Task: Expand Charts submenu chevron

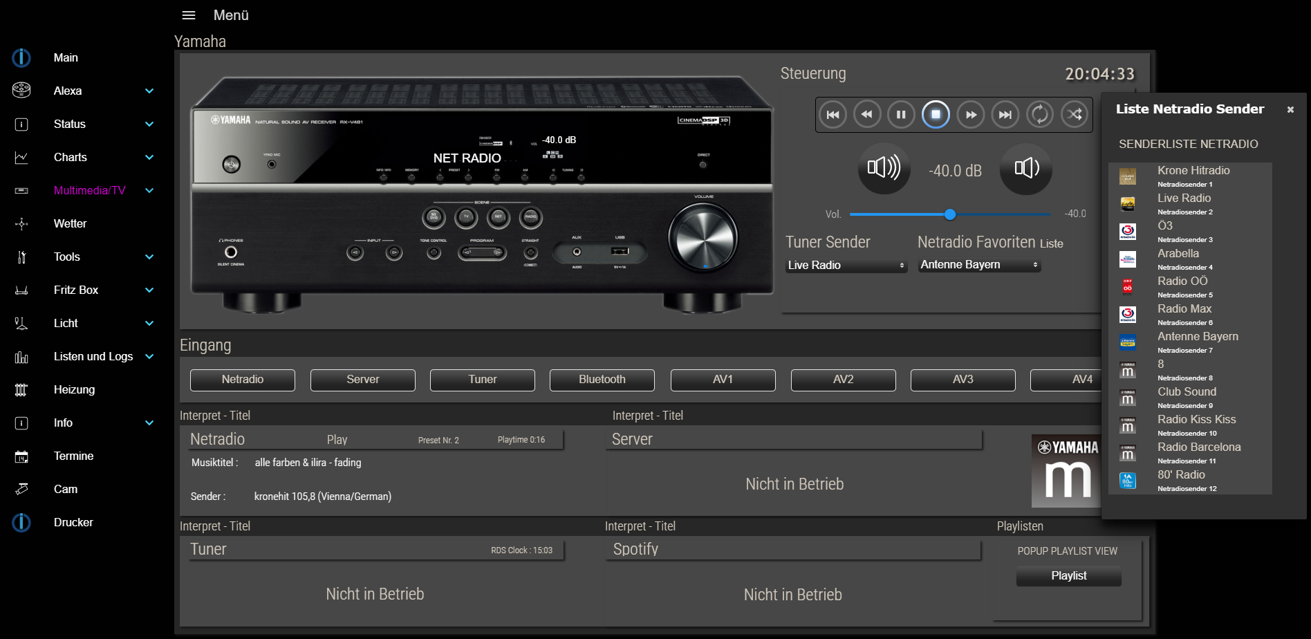Action: [149, 158]
